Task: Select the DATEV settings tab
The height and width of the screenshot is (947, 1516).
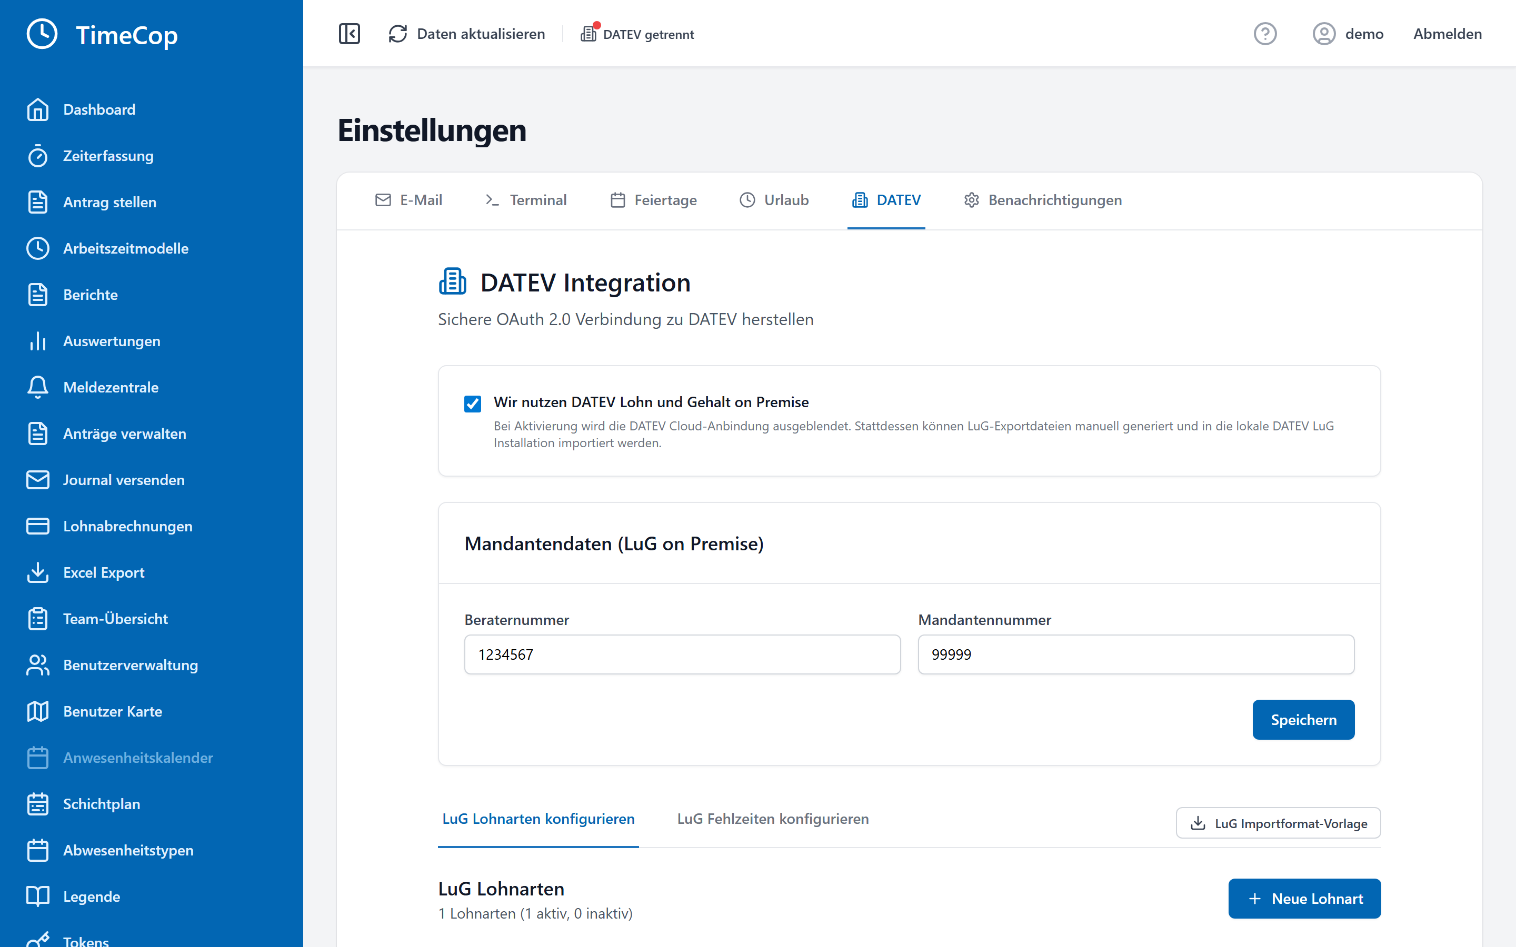Action: (x=886, y=200)
